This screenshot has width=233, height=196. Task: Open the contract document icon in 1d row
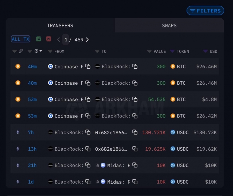coord(97,182)
